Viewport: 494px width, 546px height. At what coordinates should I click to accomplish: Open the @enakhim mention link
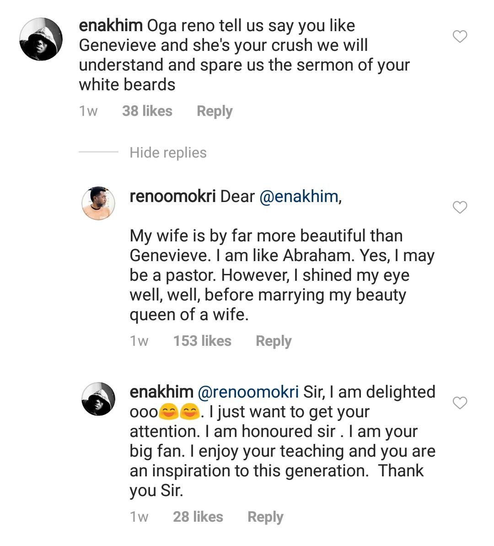coord(299,197)
